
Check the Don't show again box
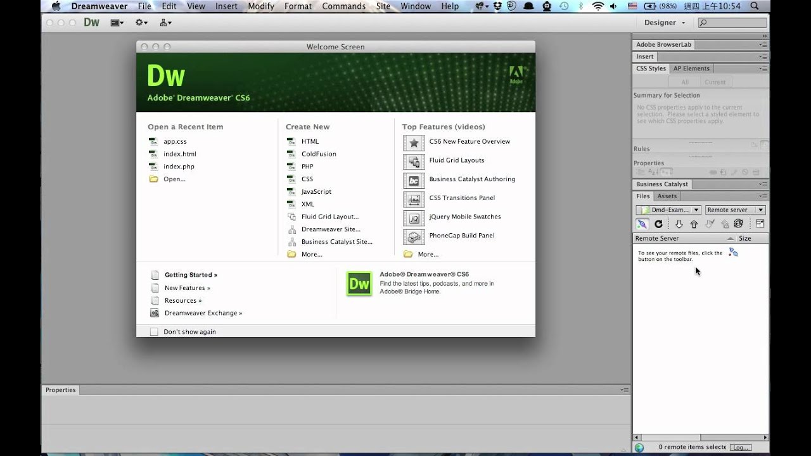pyautogui.click(x=154, y=332)
